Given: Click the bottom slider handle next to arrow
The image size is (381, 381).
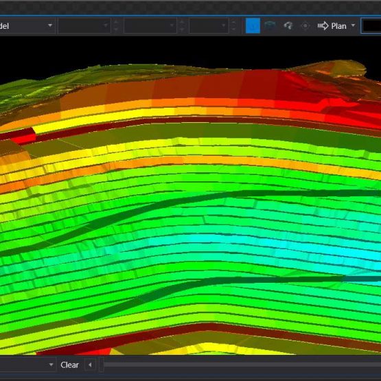Looking at the screenshot, I should tap(102, 365).
